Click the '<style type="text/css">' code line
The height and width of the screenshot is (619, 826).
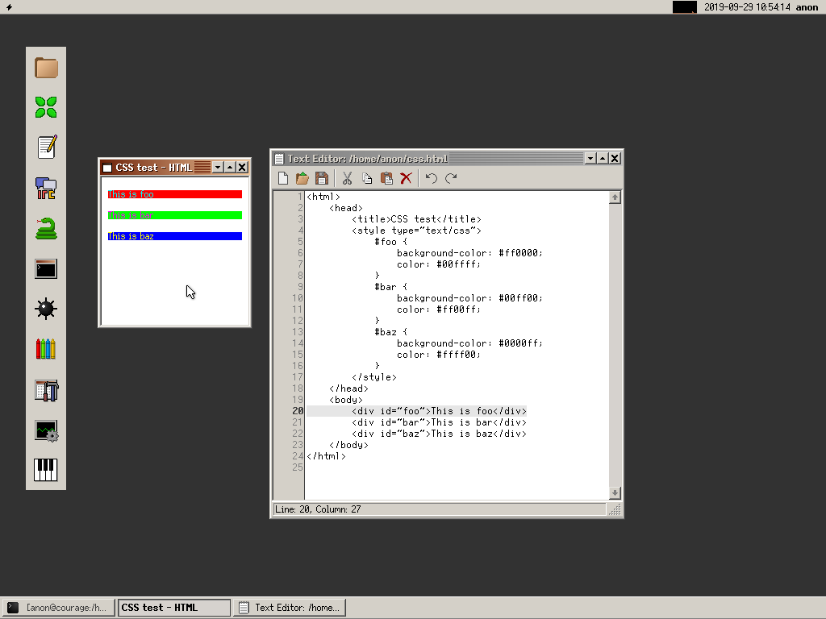click(417, 231)
